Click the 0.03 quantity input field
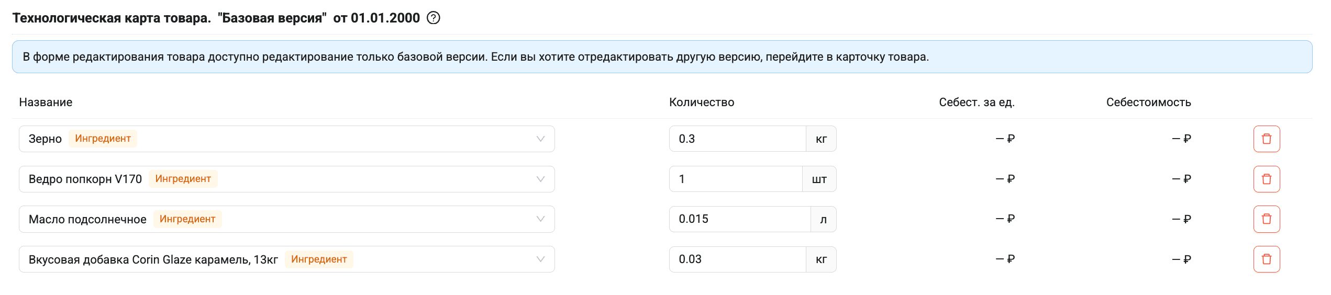 pyautogui.click(x=737, y=259)
